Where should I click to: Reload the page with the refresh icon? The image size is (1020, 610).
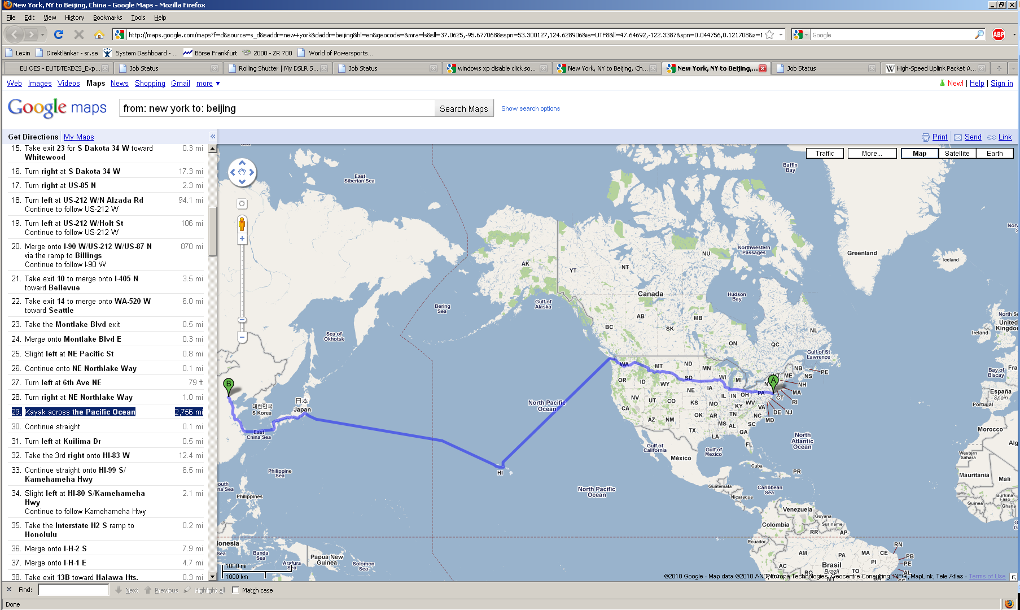pos(59,35)
